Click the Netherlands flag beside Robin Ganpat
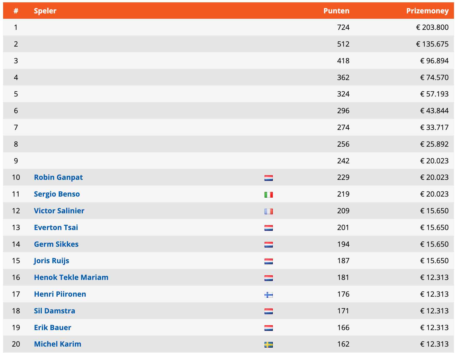Viewport: 455px width, 353px height. click(x=268, y=178)
